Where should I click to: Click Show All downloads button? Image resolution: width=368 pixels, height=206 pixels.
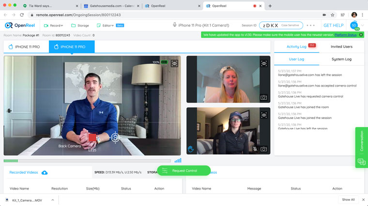[348, 200]
